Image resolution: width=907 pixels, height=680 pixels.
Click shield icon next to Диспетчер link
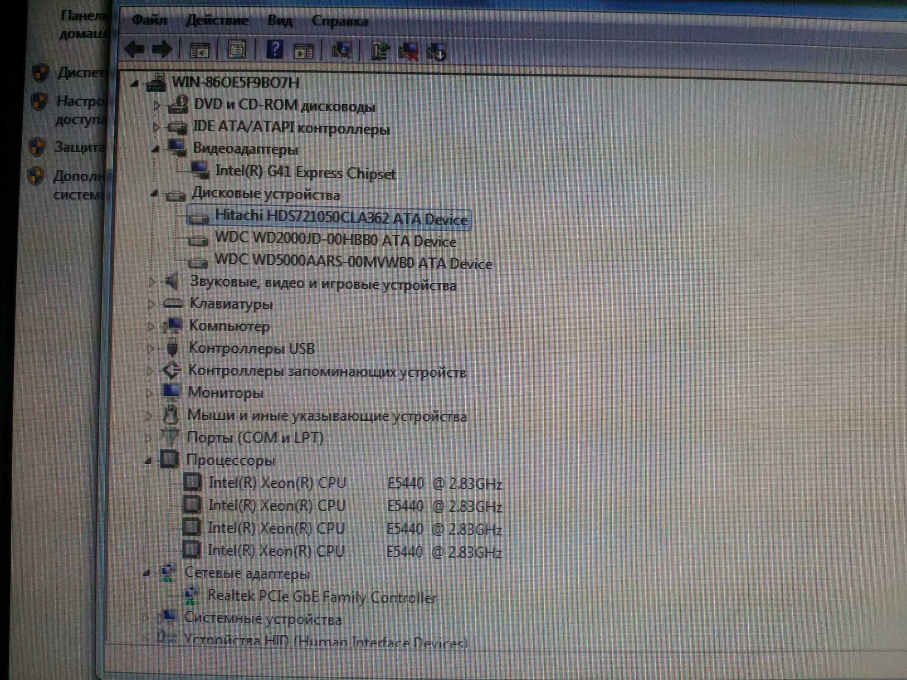click(41, 73)
